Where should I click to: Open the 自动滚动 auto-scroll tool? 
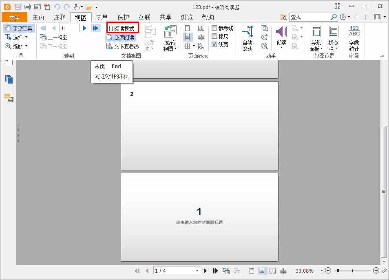click(248, 37)
